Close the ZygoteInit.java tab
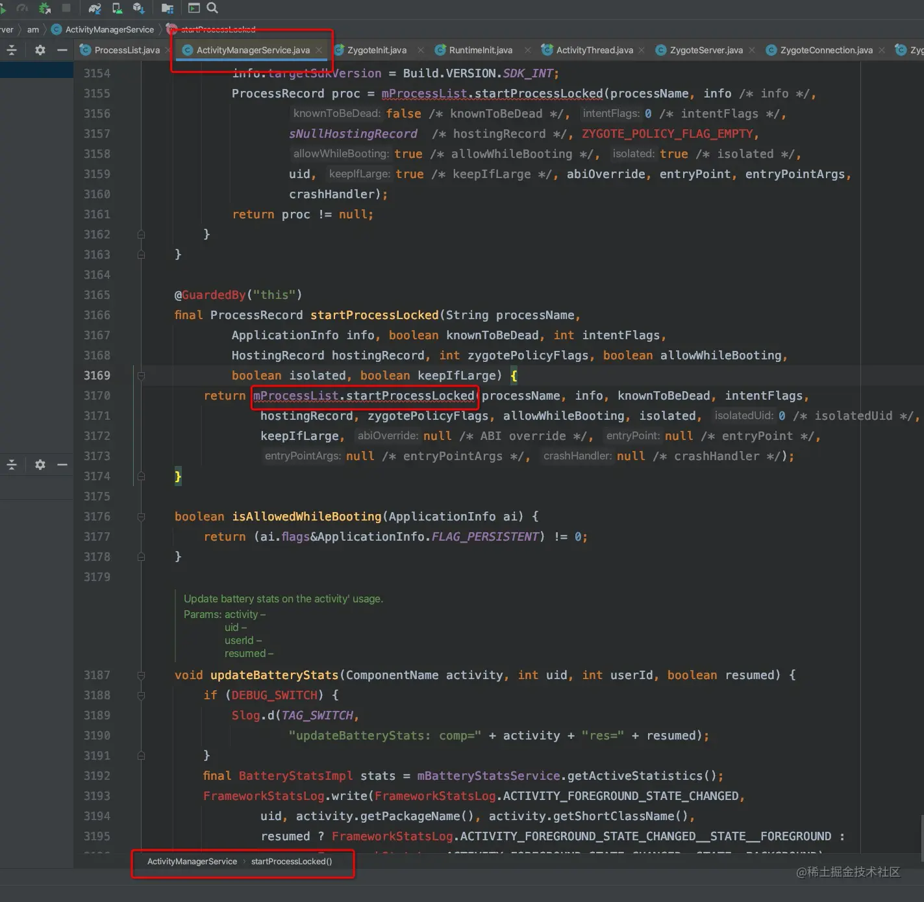 (x=421, y=50)
